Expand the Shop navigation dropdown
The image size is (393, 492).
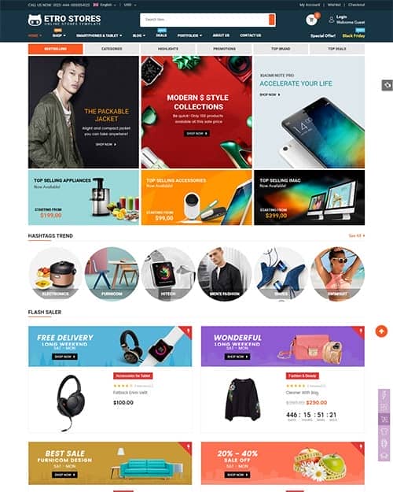point(59,35)
